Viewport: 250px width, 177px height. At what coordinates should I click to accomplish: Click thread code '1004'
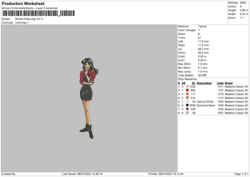pos(220,101)
